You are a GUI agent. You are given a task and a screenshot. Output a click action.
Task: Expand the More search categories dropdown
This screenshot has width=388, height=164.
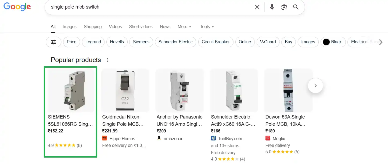point(184,27)
